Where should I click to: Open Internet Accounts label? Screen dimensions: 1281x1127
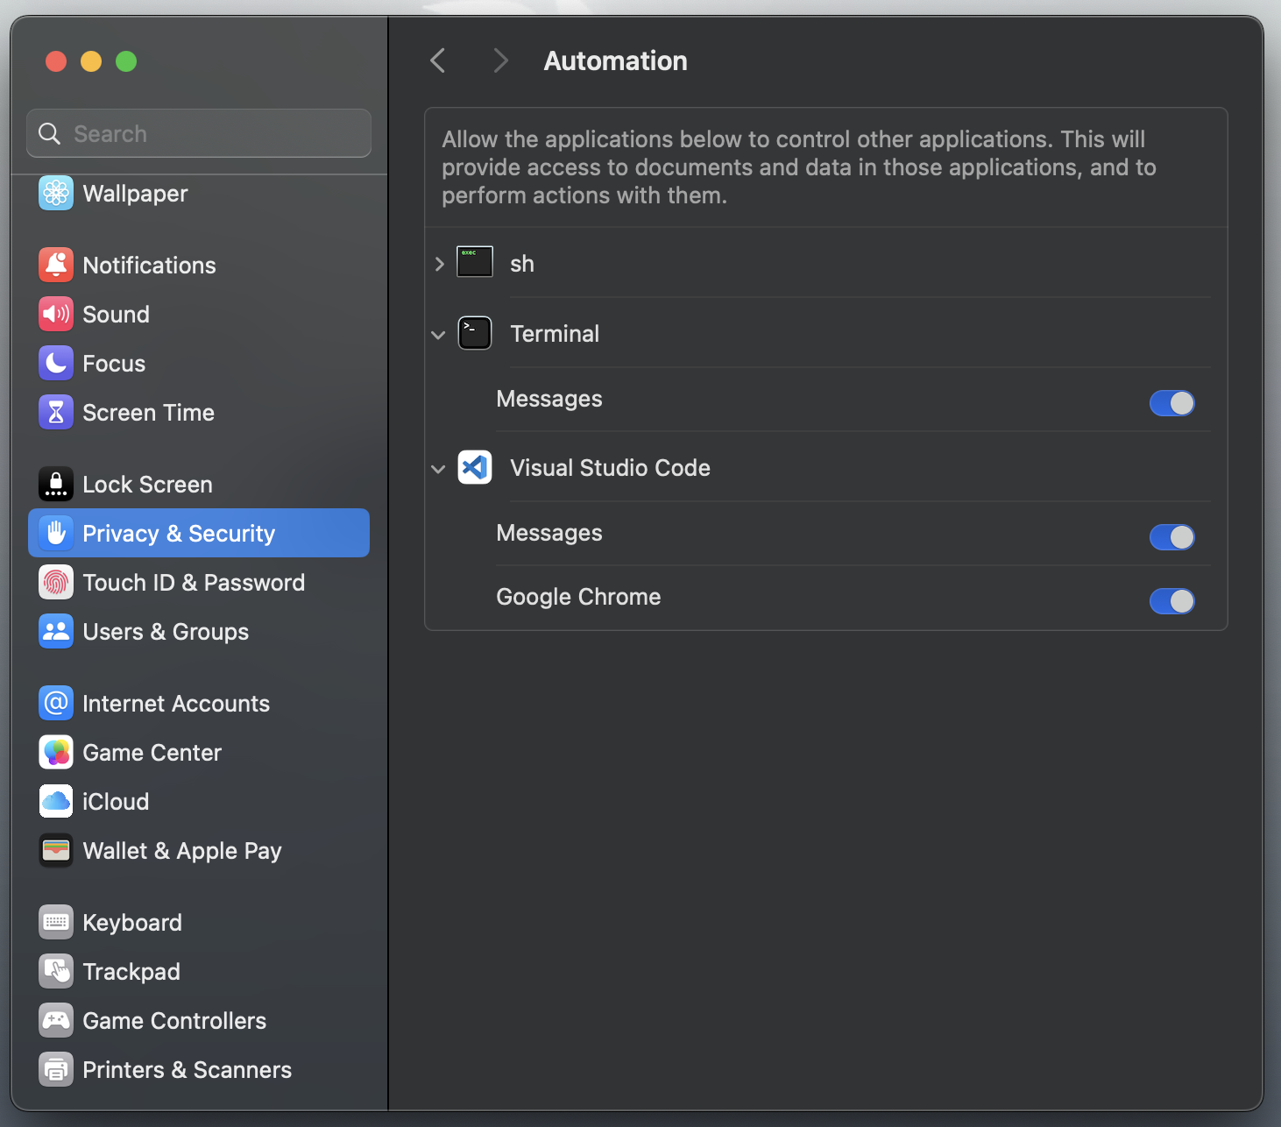(176, 704)
